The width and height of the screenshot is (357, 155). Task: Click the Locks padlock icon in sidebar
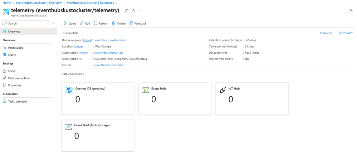click(x=4, y=71)
